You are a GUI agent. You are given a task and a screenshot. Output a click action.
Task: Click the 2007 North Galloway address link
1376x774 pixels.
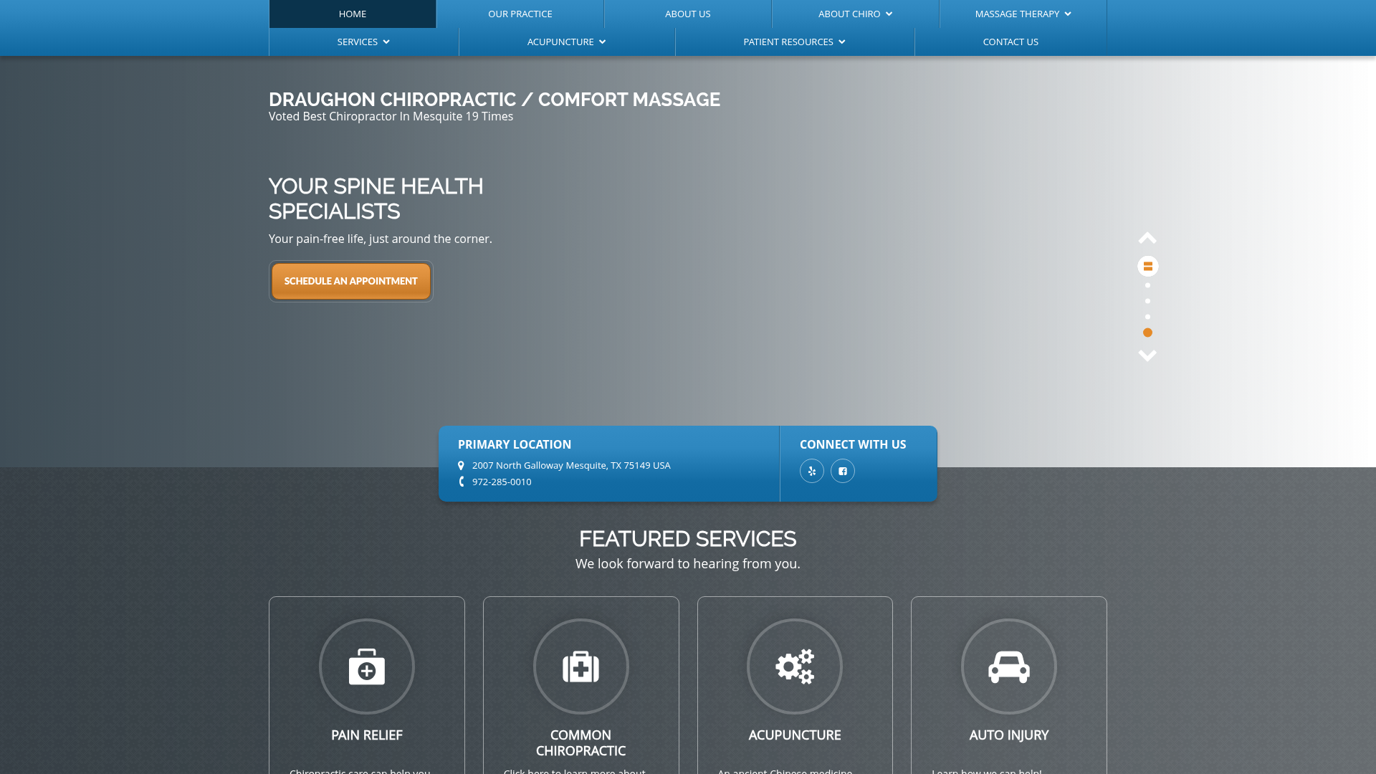click(570, 465)
